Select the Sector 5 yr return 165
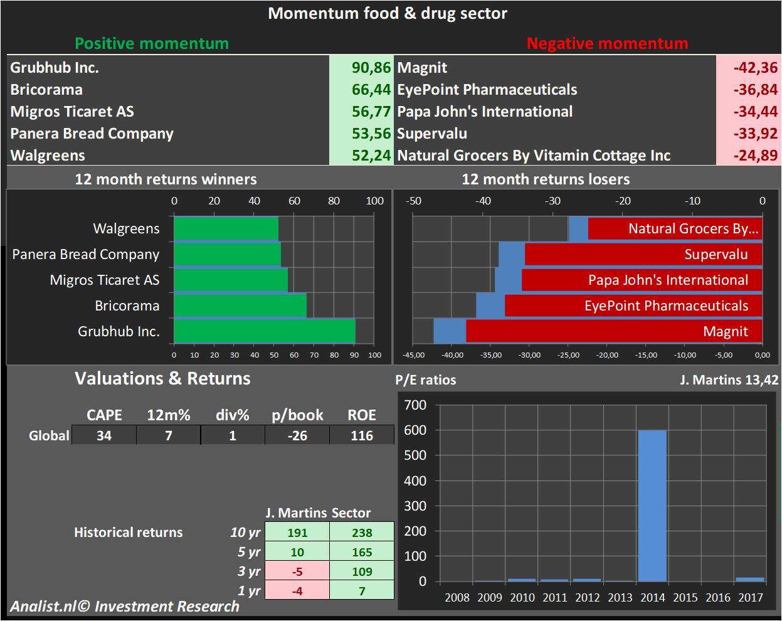782x621 pixels. [362, 552]
